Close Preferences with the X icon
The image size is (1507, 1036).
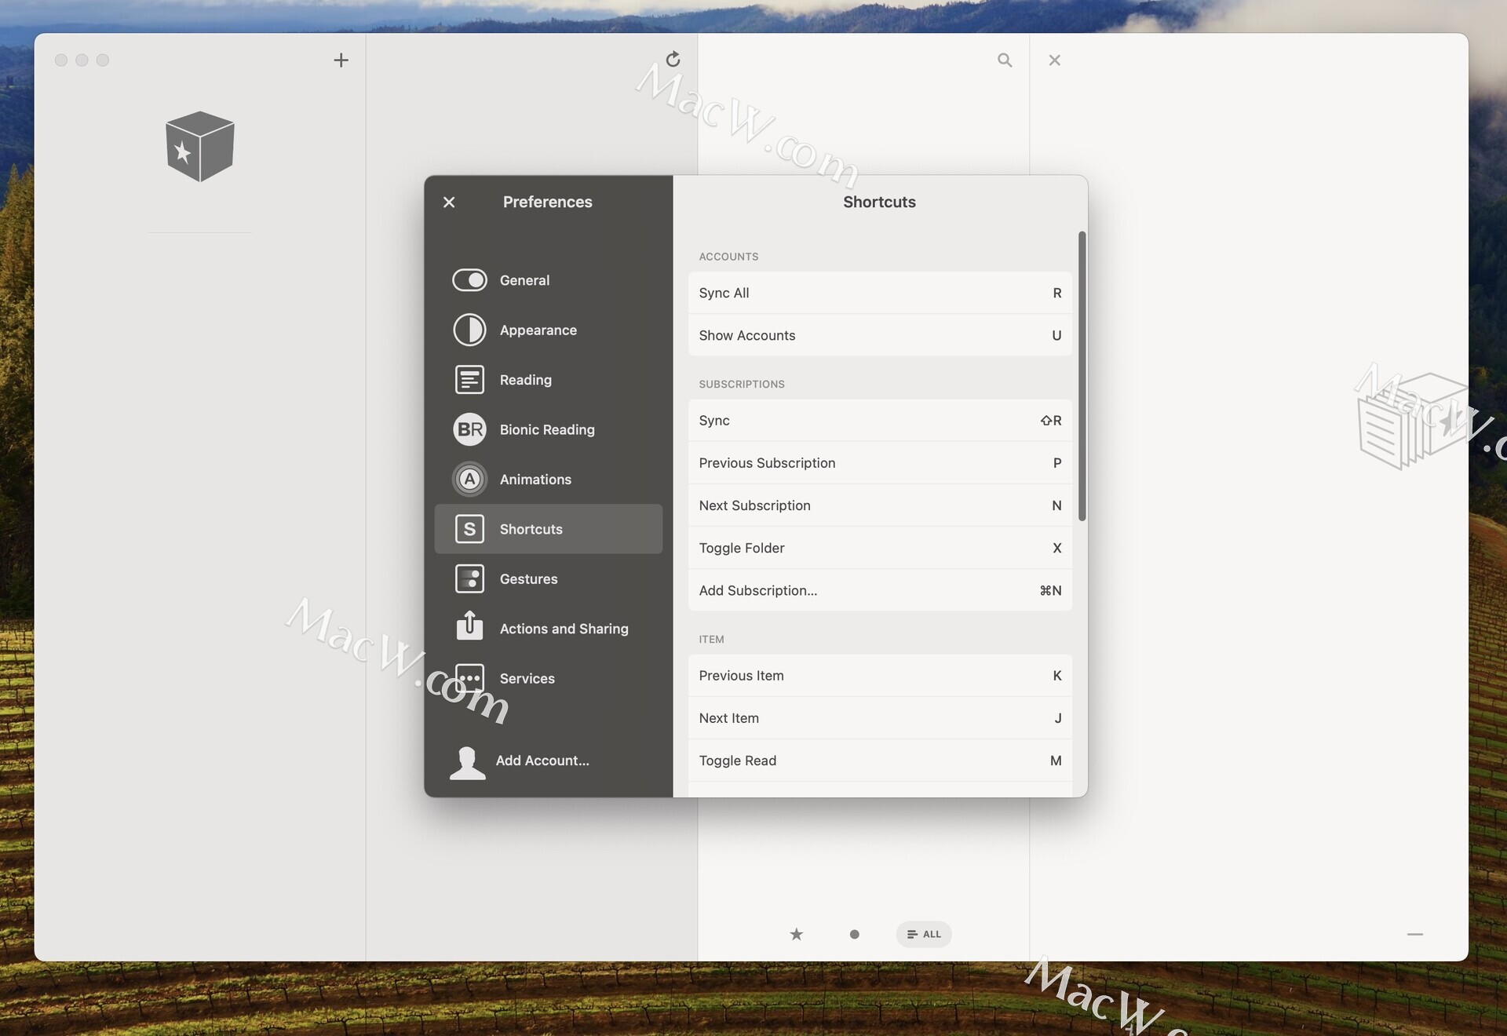449,202
